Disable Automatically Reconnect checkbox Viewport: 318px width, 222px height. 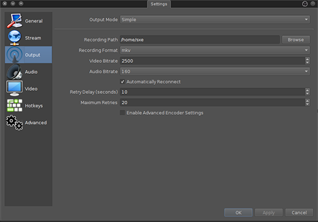point(122,82)
